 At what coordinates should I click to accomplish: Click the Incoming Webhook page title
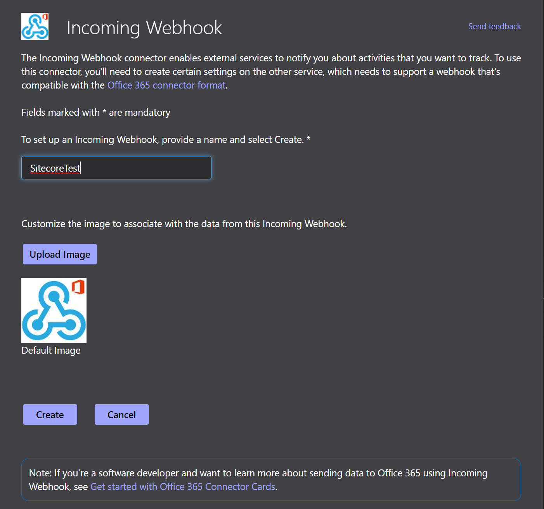[x=144, y=28]
